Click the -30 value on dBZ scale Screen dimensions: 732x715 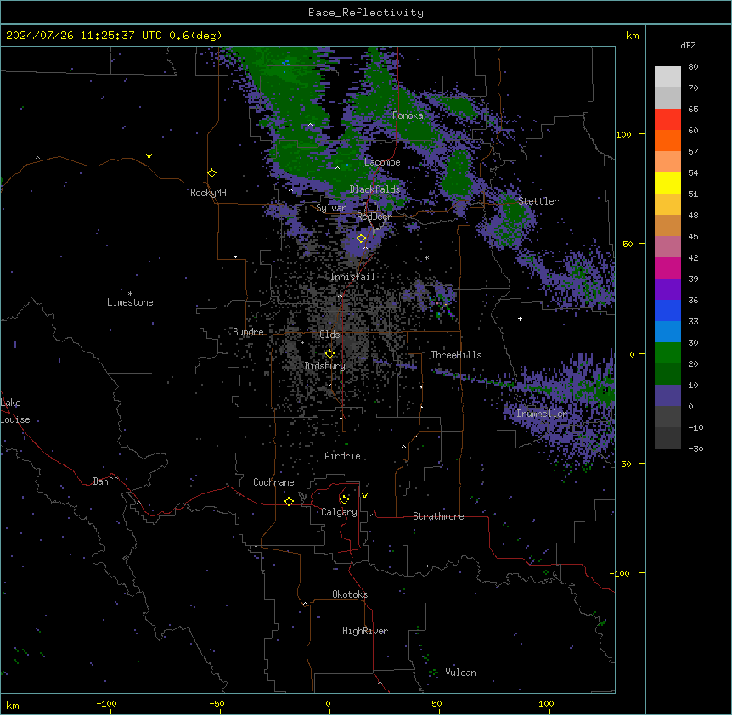coord(695,449)
